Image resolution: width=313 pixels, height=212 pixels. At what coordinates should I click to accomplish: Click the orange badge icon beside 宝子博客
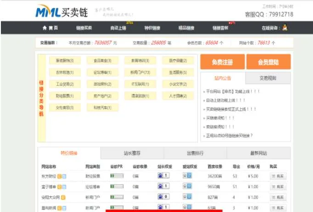(59, 186)
